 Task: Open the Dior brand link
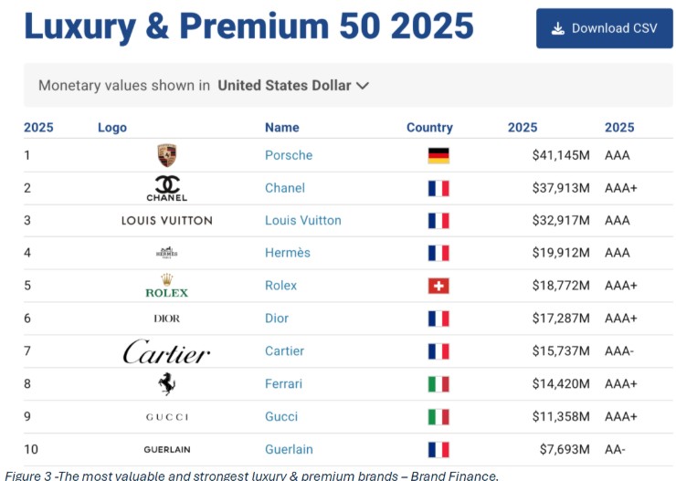(x=277, y=319)
